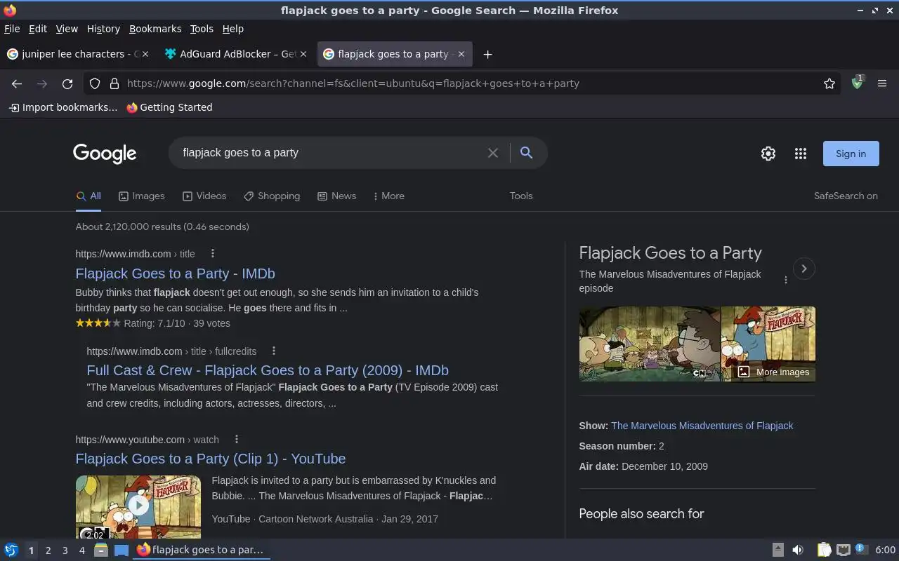This screenshot has height=561, width=899.
Task: Close the flapjack goes to a party tab
Action: point(461,54)
